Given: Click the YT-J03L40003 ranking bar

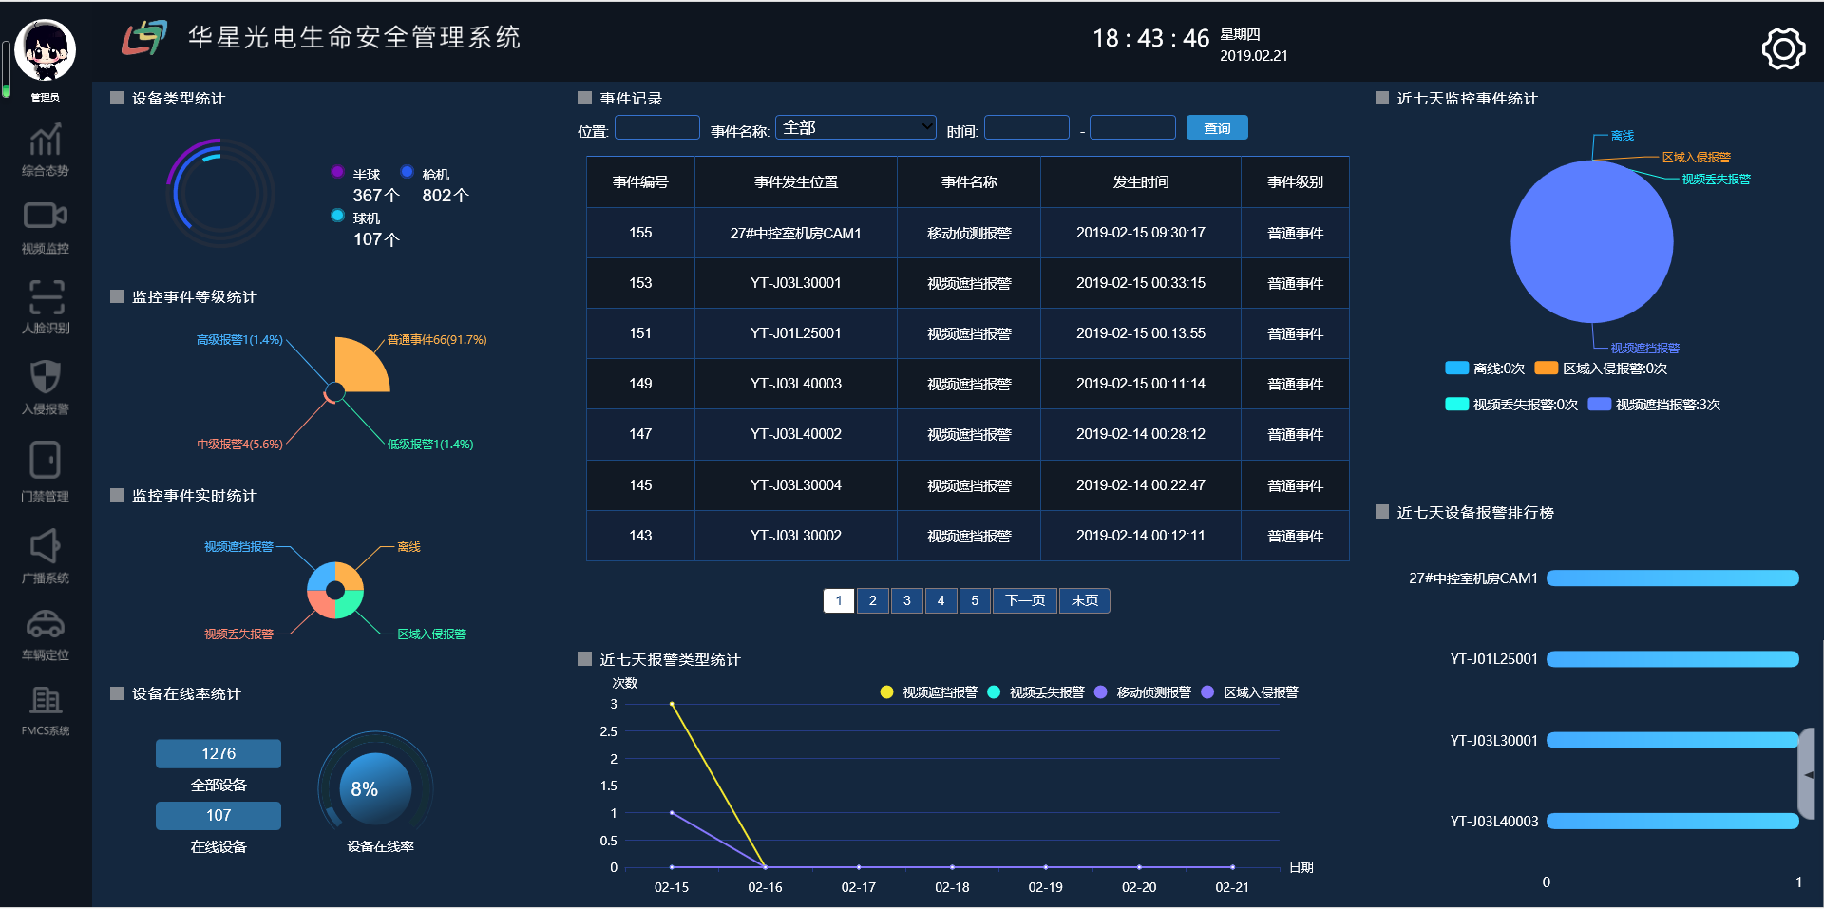Looking at the screenshot, I should pos(1672,822).
